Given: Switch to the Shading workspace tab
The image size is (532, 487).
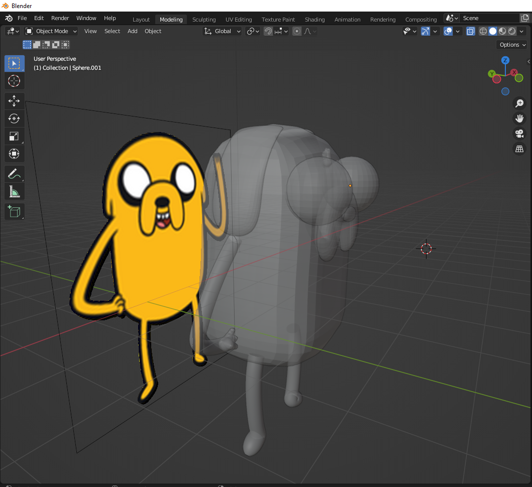Looking at the screenshot, I should coord(315,20).
